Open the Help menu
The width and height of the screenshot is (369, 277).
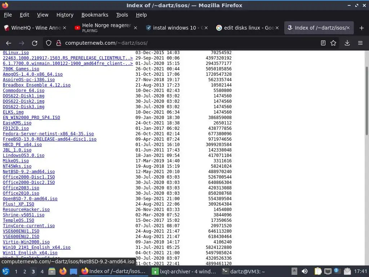click(141, 15)
